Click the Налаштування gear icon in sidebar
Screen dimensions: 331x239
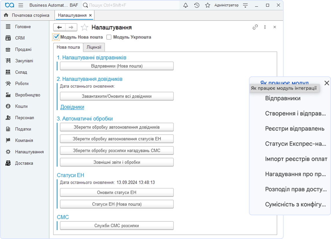(x=8, y=152)
